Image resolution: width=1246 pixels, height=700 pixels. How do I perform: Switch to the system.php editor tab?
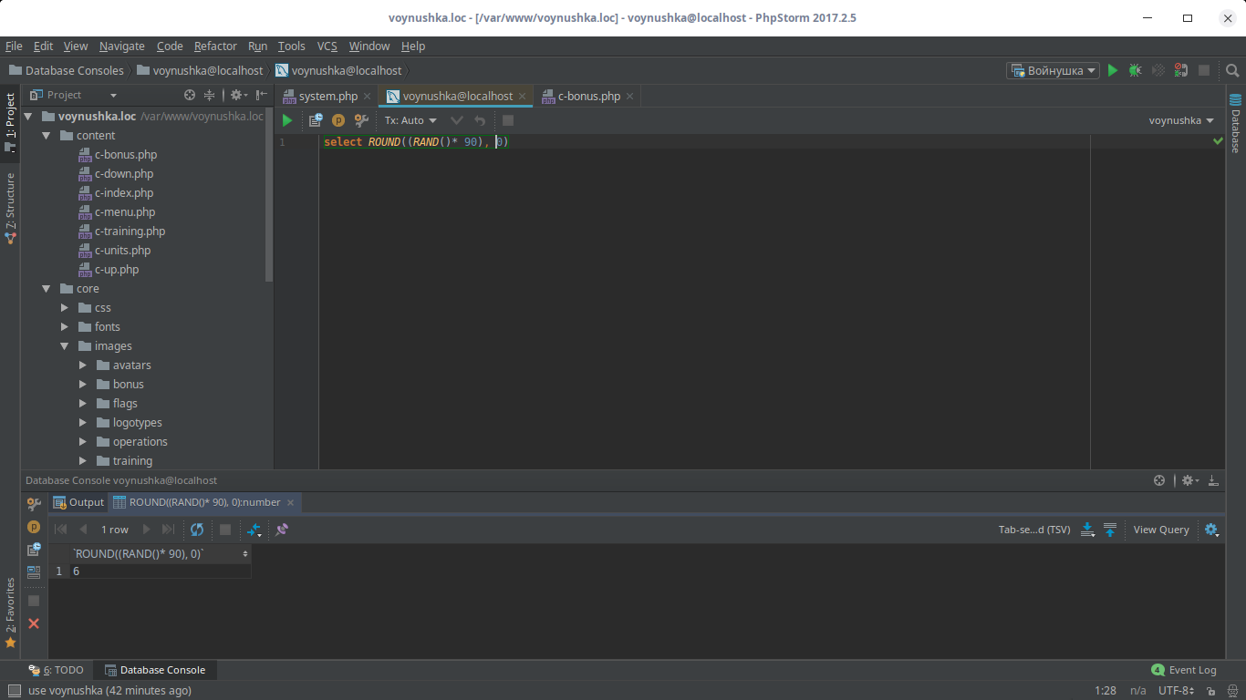pyautogui.click(x=327, y=96)
